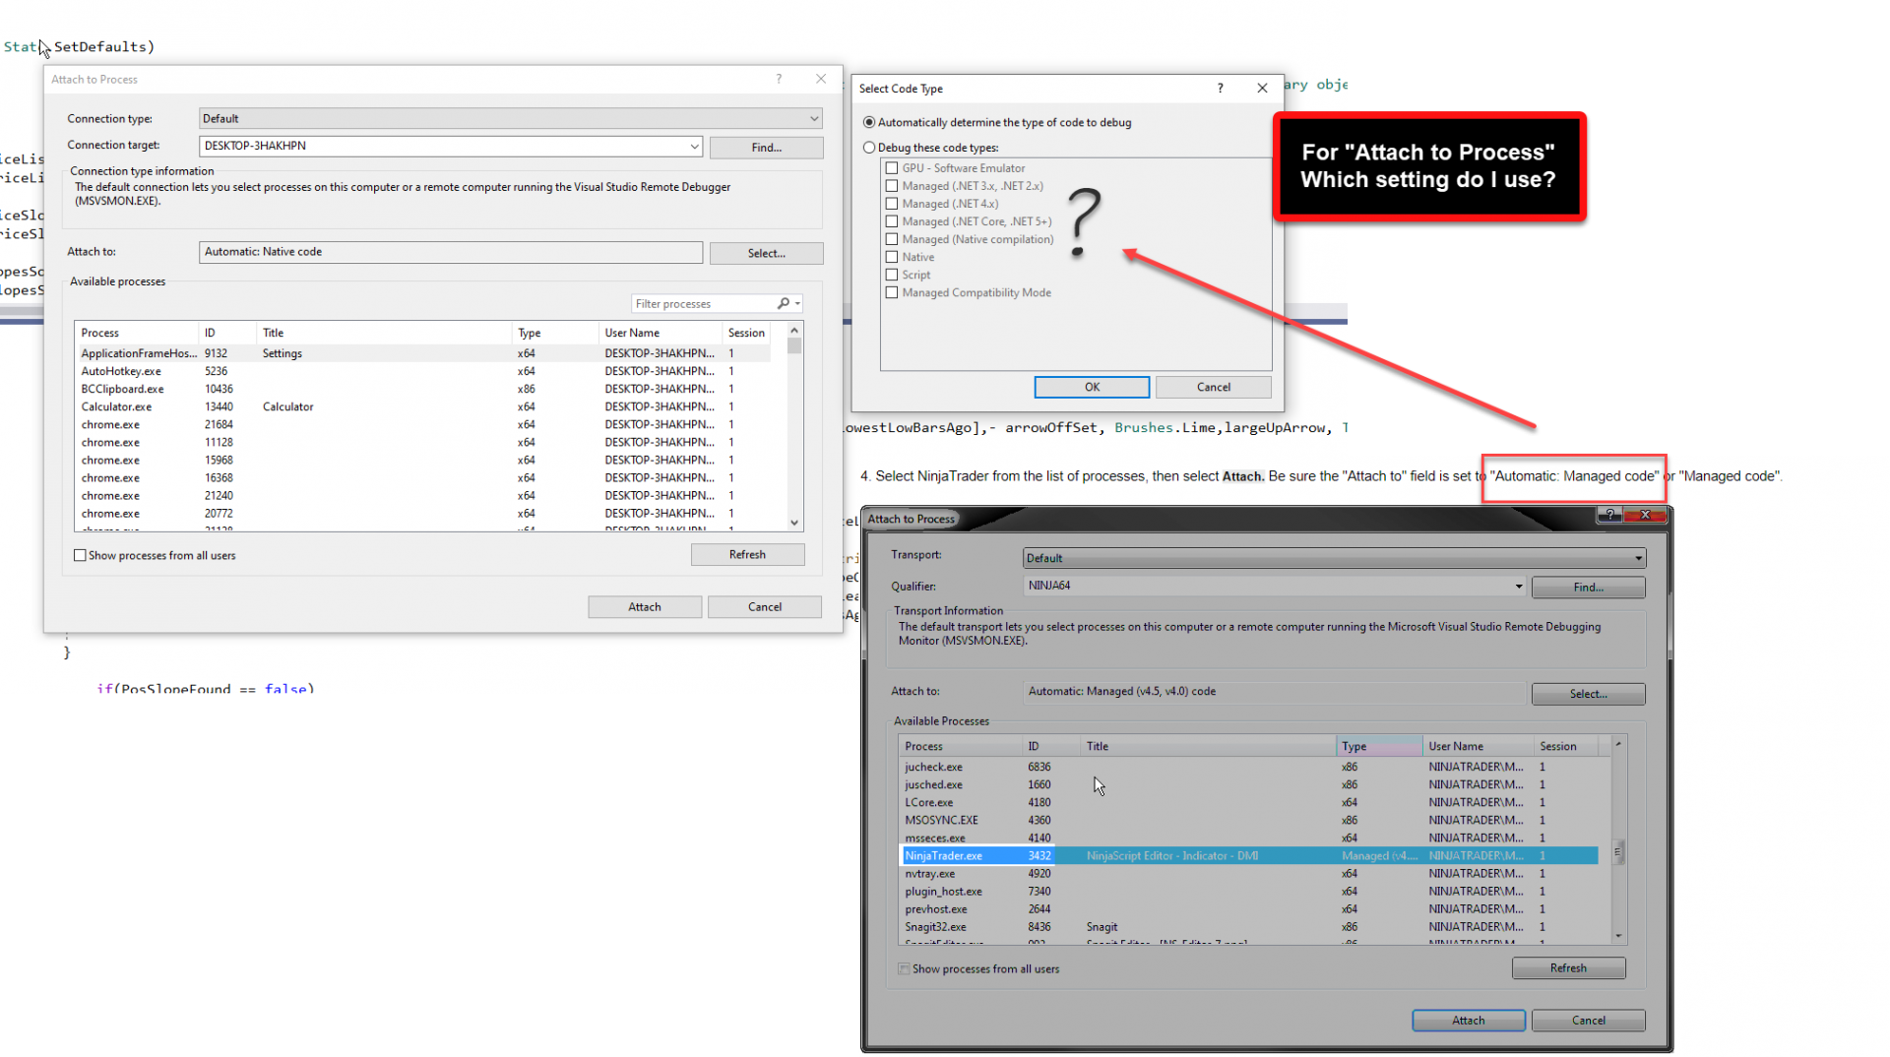The width and height of the screenshot is (1890, 1057).
Task: Select chrome.exe process with ID 21684
Action: click(422, 425)
